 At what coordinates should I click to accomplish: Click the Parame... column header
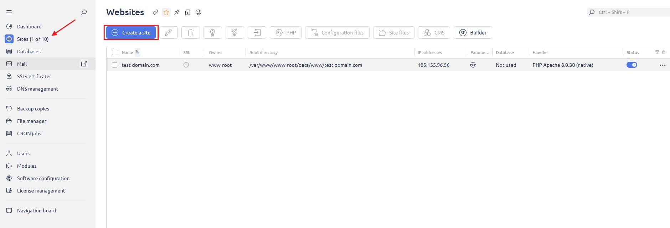480,53
